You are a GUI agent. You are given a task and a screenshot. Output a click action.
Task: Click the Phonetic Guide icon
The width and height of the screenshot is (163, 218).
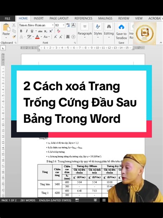pos(68,25)
